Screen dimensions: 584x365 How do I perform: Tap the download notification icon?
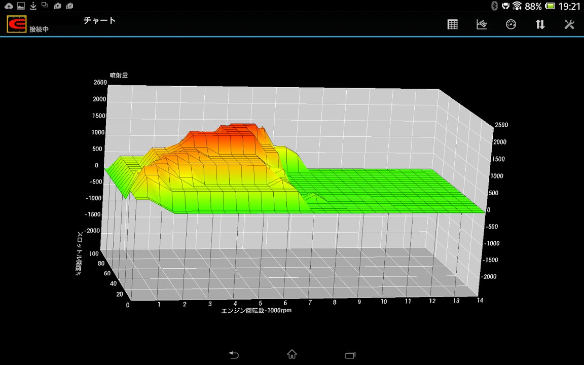33,6
